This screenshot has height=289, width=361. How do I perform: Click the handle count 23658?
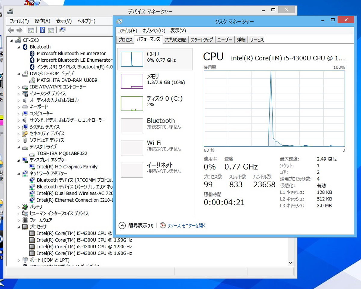(x=264, y=185)
